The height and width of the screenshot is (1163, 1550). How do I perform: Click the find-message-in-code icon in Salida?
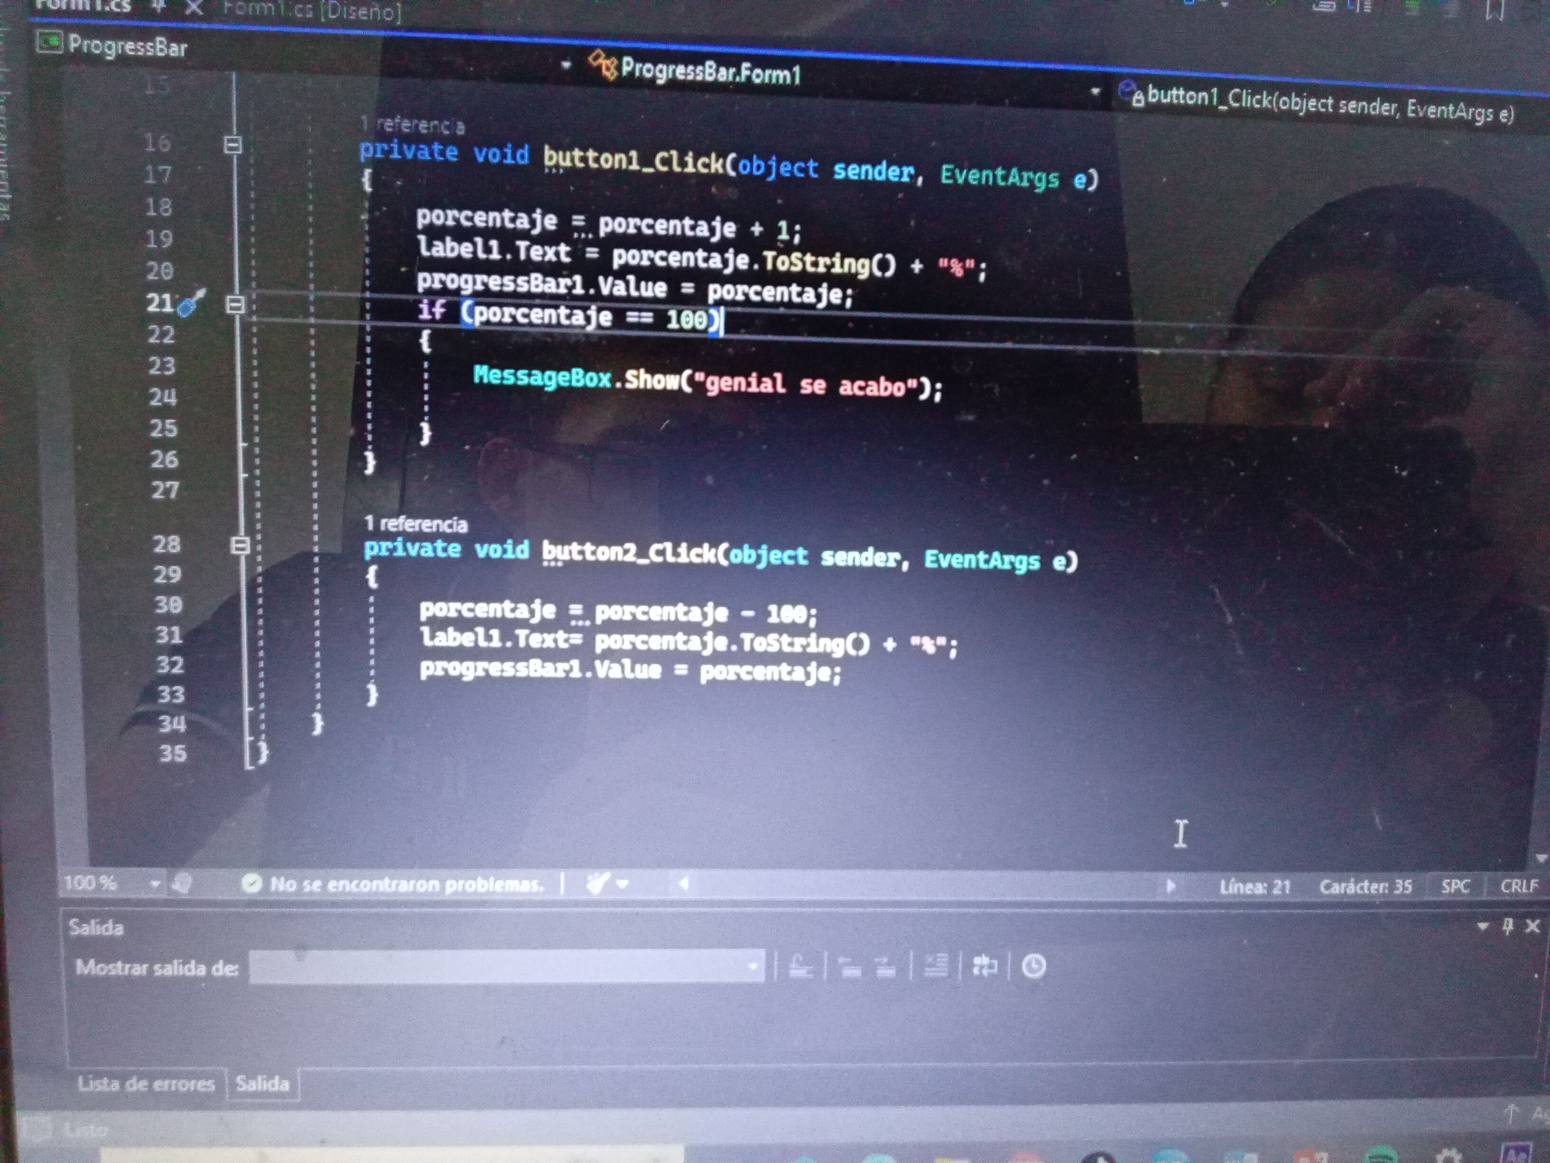point(800,967)
